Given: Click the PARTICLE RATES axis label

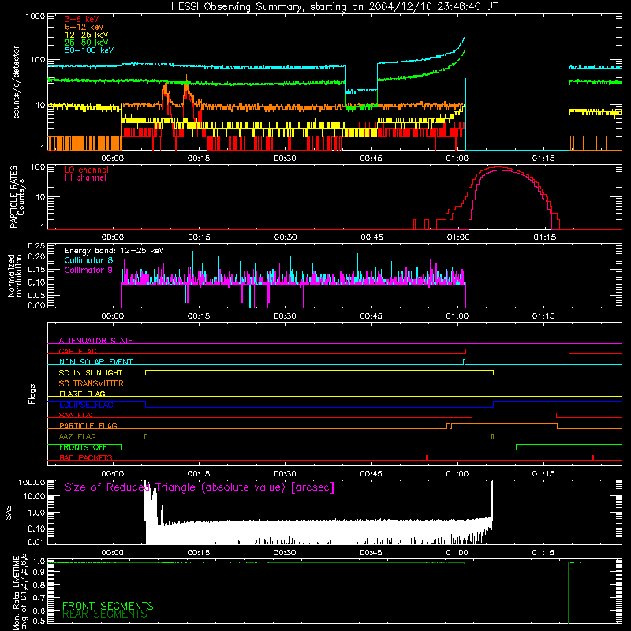Looking at the screenshot, I should (17, 197).
